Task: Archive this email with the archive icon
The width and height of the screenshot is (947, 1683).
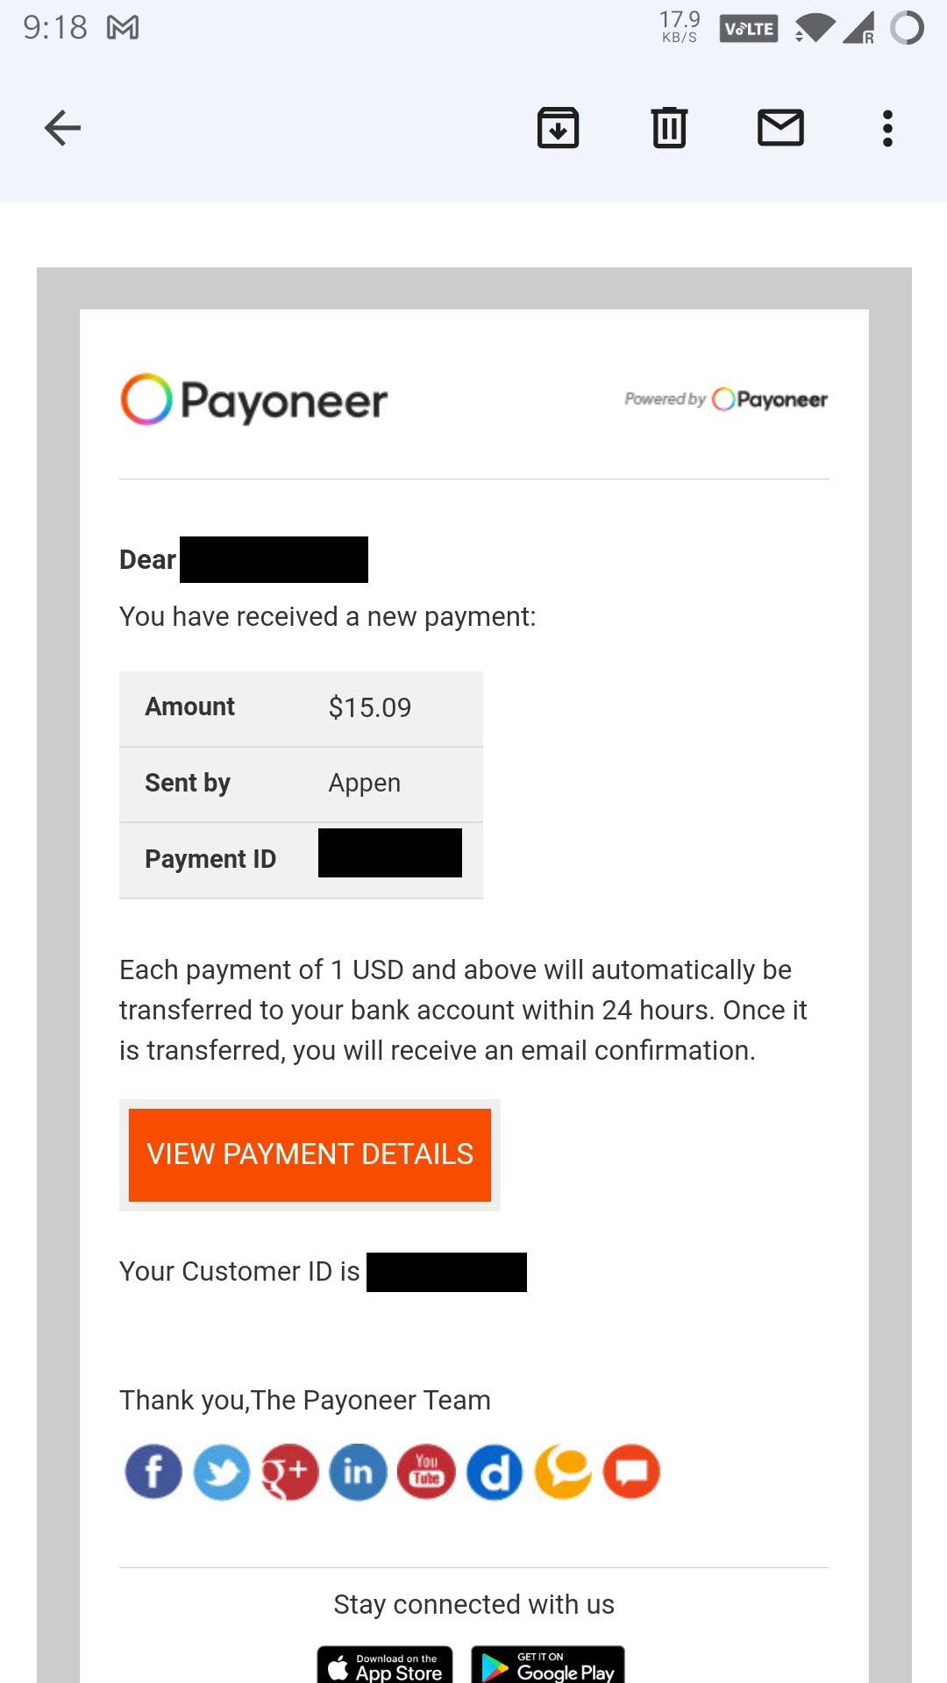Action: 558,128
